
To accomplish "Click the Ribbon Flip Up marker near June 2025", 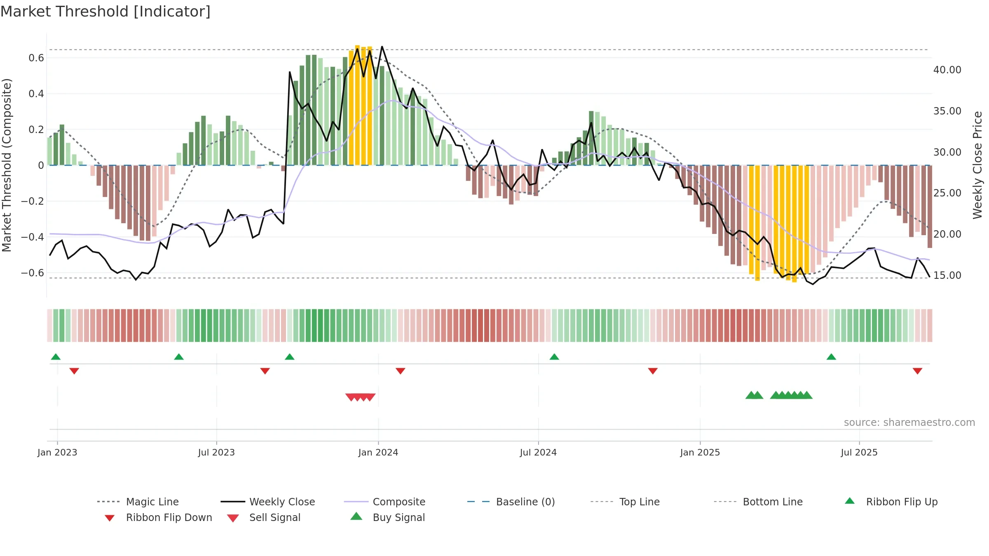I will coord(831,357).
